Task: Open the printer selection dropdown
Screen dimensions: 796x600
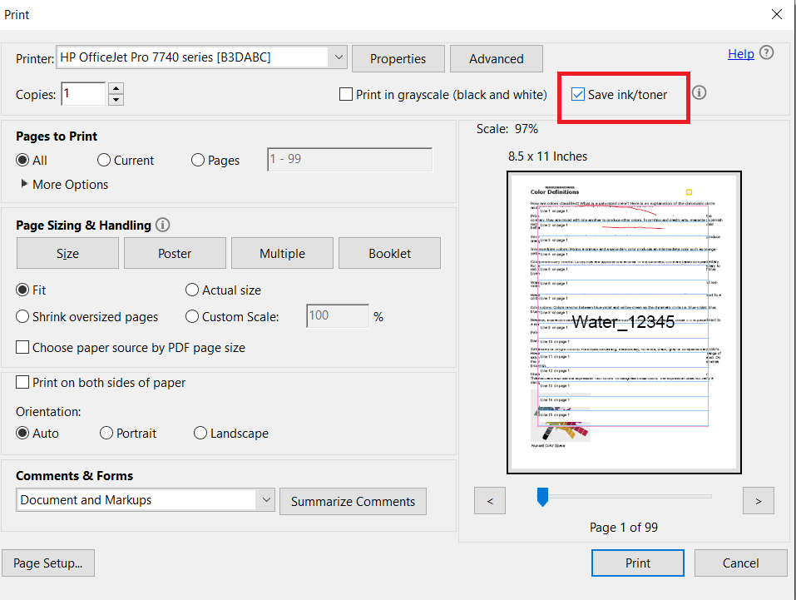Action: pyautogui.click(x=338, y=57)
